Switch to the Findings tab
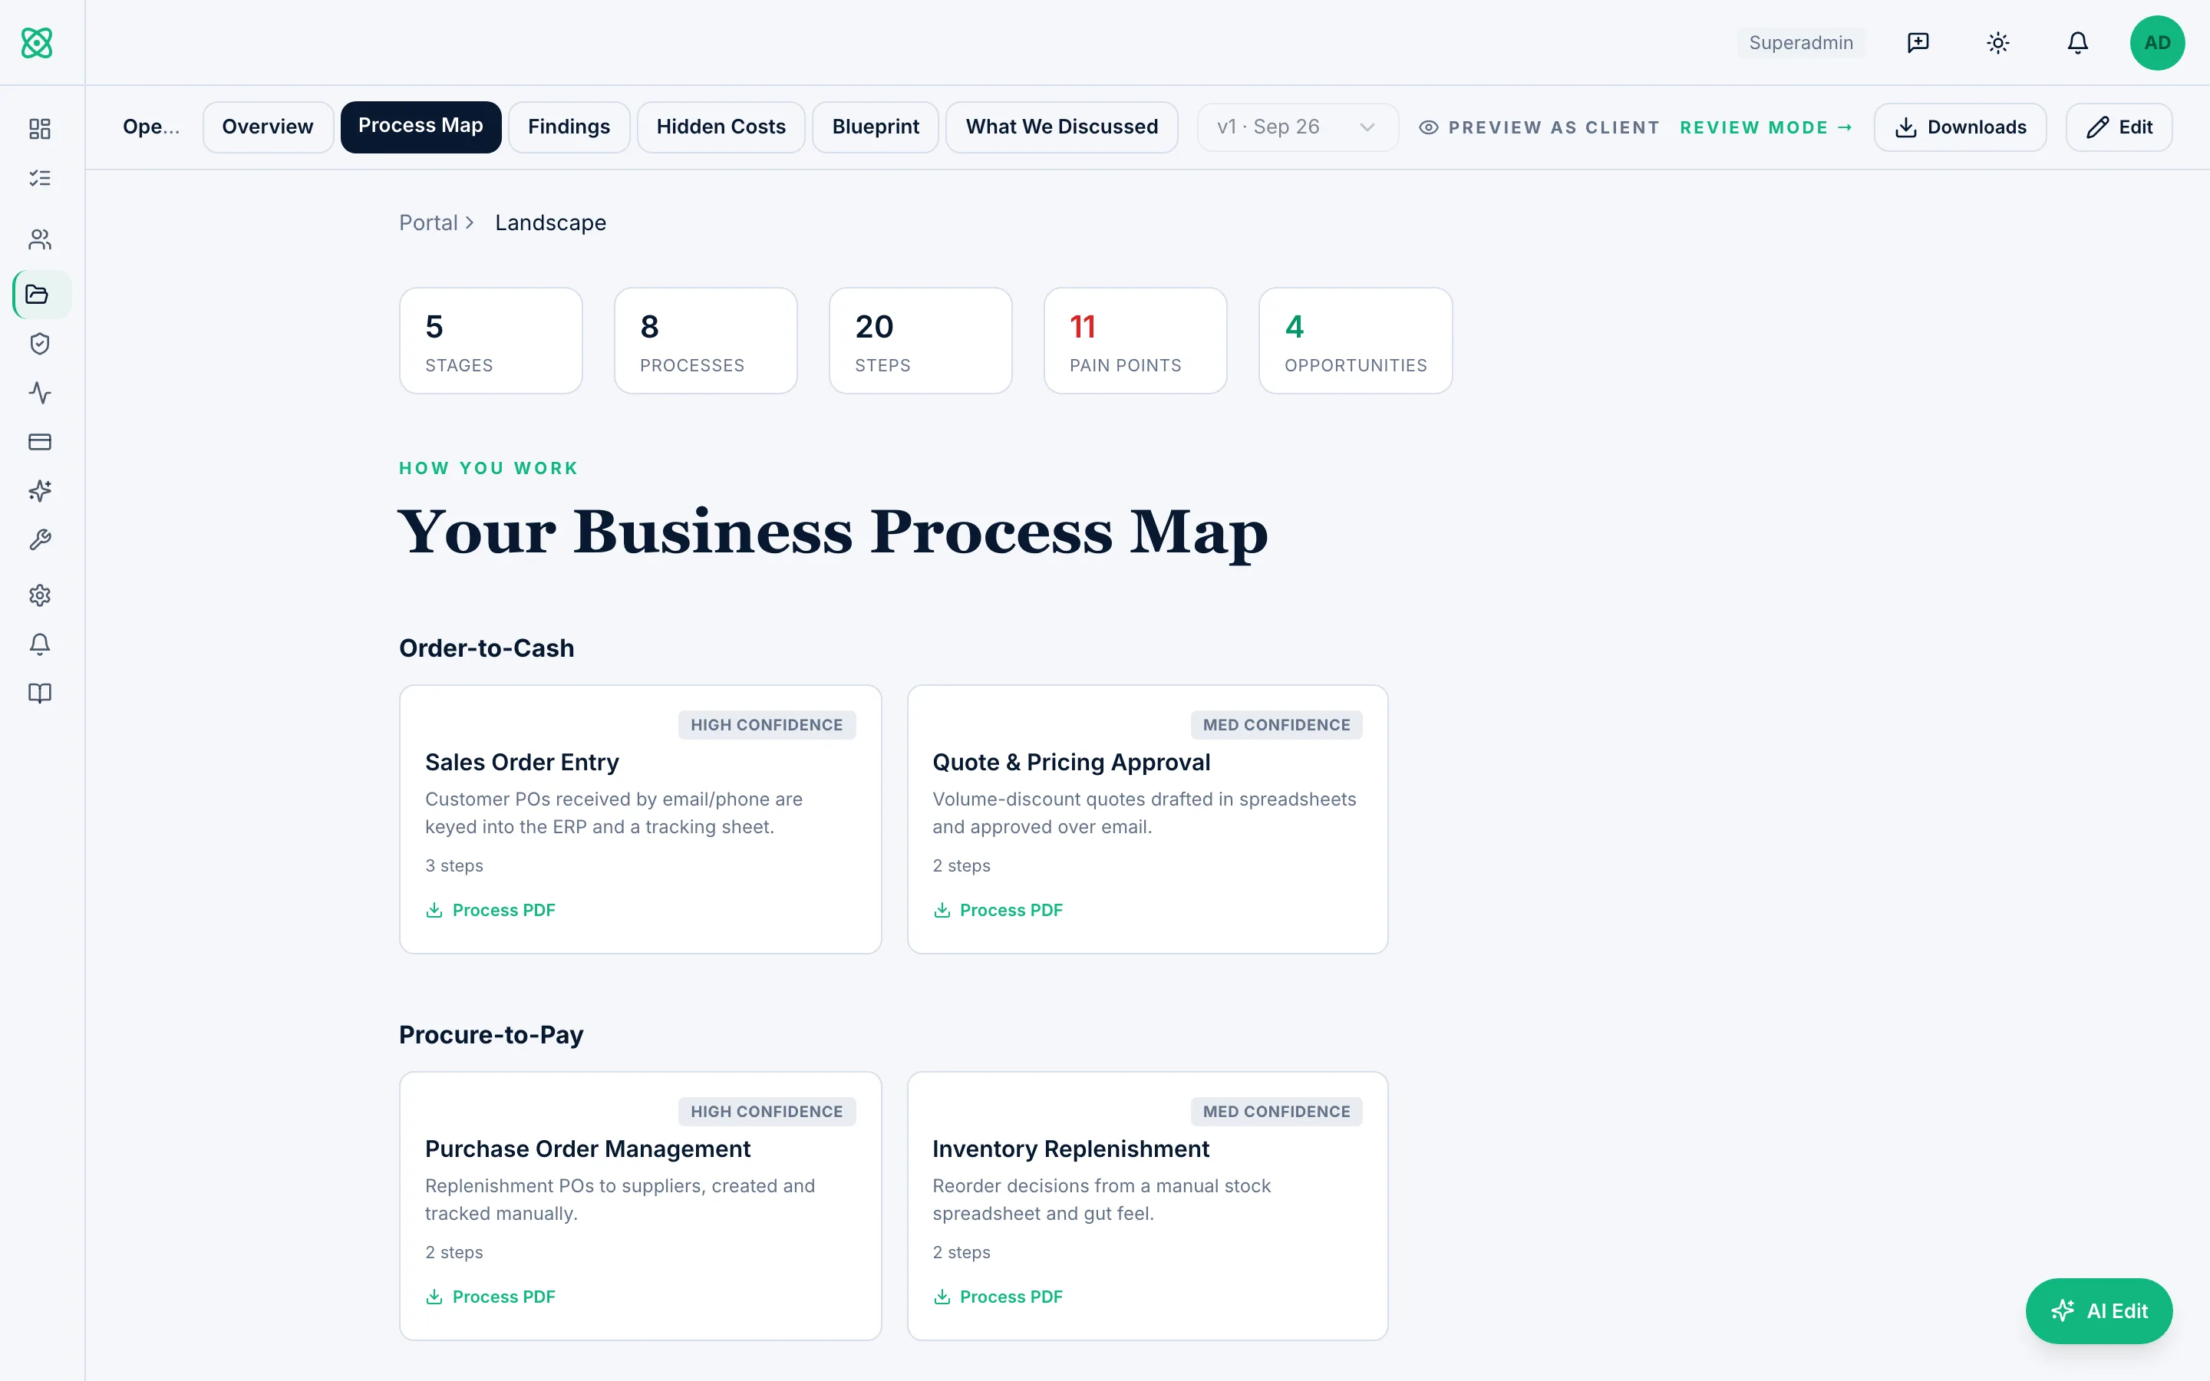 pos(569,127)
